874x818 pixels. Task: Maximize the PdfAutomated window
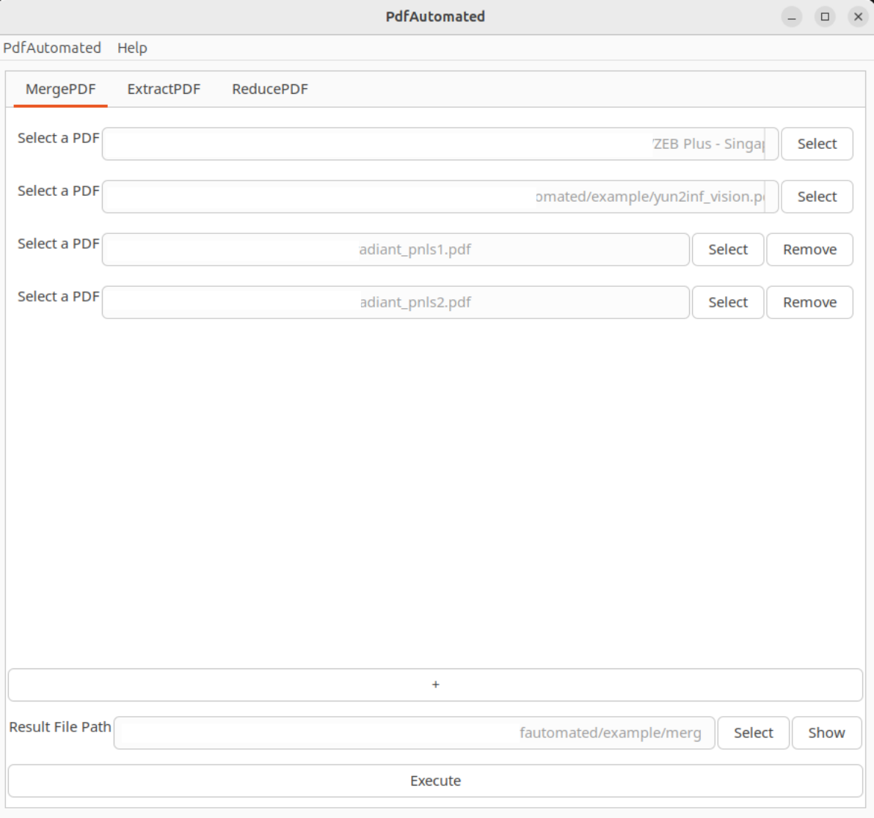click(x=825, y=16)
